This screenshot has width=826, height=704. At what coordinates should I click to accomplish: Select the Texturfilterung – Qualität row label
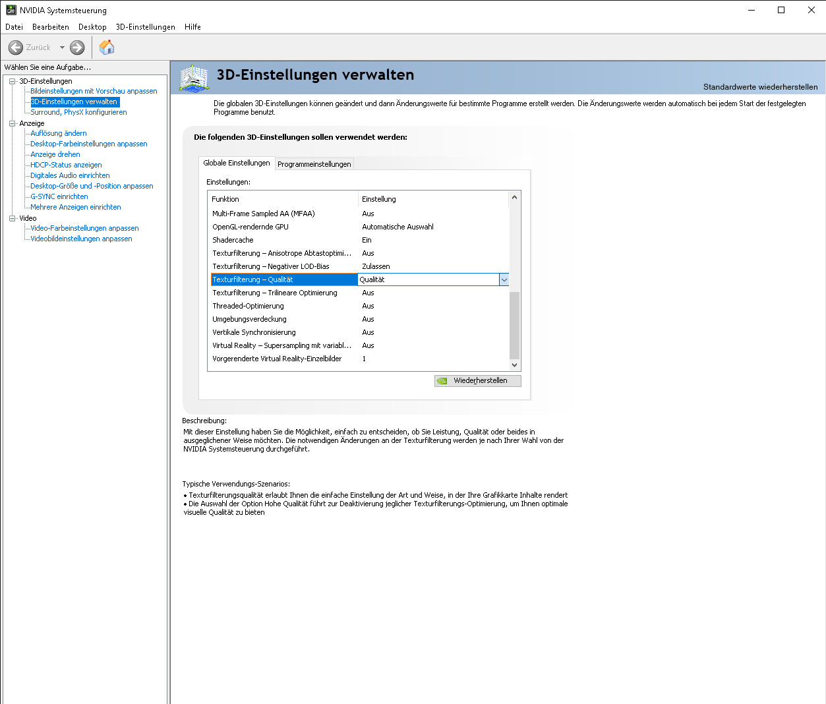[x=284, y=279]
